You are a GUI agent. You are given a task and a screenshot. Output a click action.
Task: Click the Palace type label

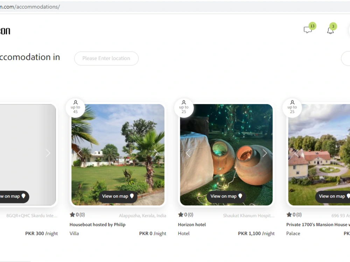click(293, 233)
